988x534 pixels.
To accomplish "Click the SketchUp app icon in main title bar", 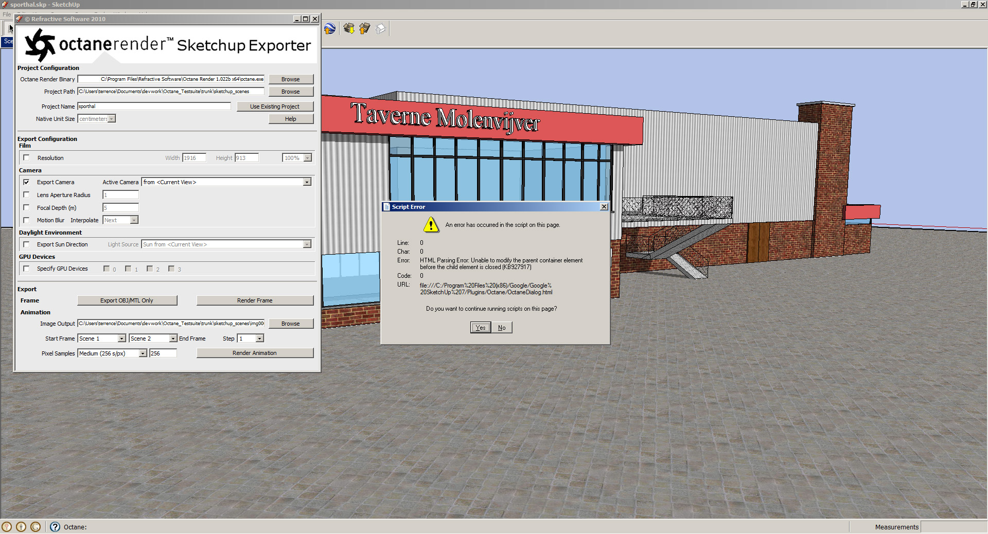I will click(x=5, y=5).
